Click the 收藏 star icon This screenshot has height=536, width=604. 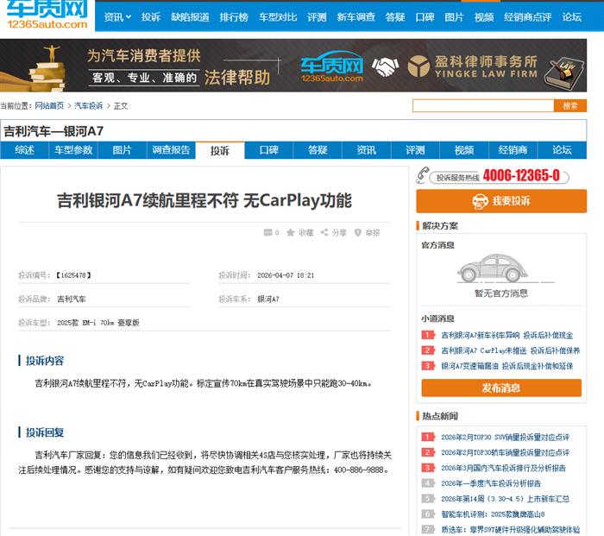[x=290, y=232]
